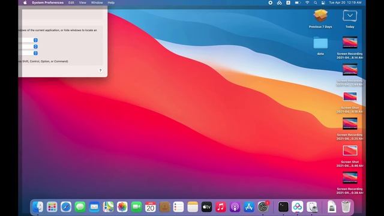Image resolution: width=384 pixels, height=216 pixels.
Task: Open System Preferences in the Dock
Action: point(263,207)
